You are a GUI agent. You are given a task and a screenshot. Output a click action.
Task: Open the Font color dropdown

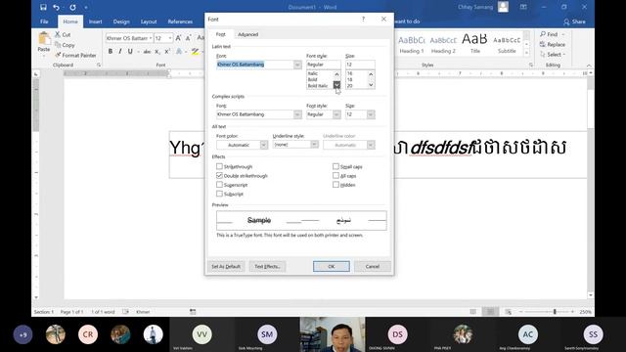[x=263, y=145]
